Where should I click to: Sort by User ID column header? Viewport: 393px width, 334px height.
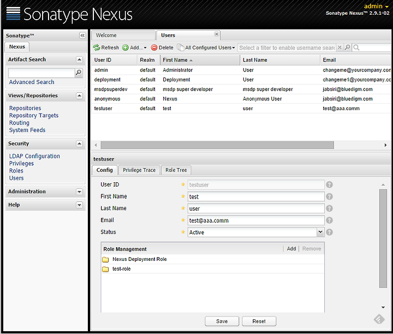coord(114,60)
